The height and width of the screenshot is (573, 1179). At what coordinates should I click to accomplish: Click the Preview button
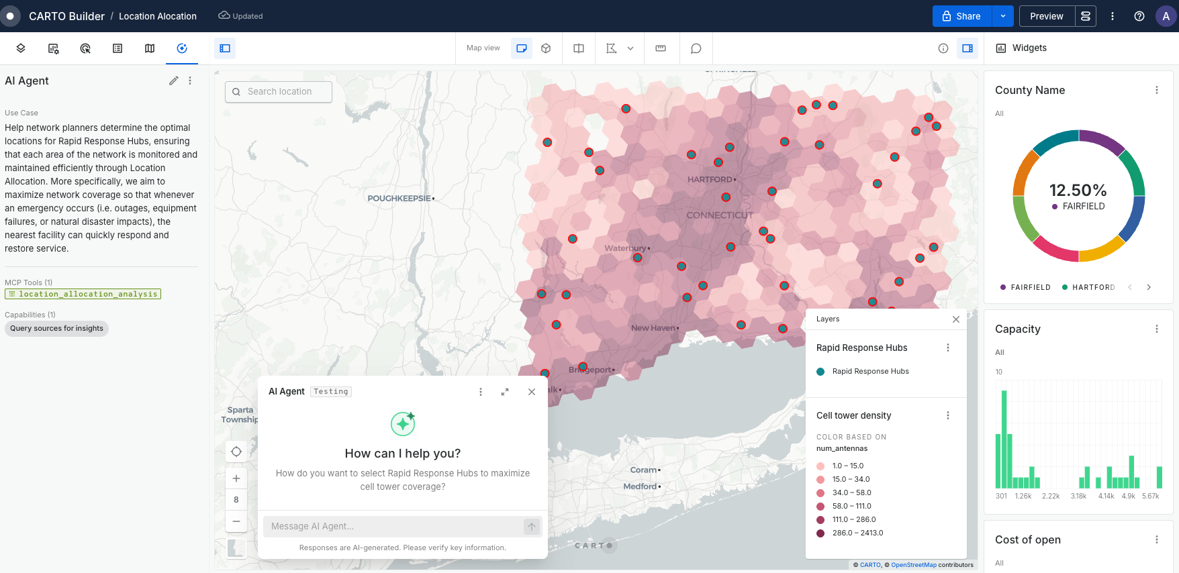coord(1046,16)
